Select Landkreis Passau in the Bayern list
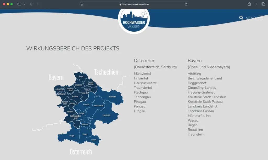Screen dimensions: 268x160 (x=201, y=111)
